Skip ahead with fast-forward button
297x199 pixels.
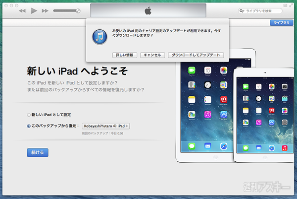click(x=45, y=11)
